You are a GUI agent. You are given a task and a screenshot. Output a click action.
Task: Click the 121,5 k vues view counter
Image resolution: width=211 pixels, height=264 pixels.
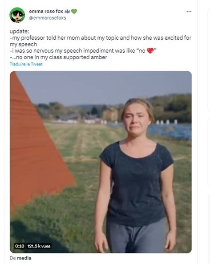point(39,246)
